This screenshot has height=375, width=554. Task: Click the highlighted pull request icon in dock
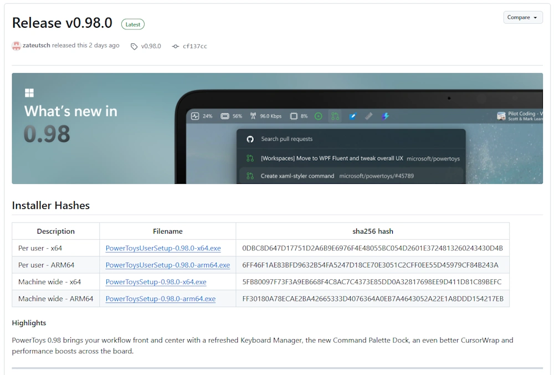point(335,116)
